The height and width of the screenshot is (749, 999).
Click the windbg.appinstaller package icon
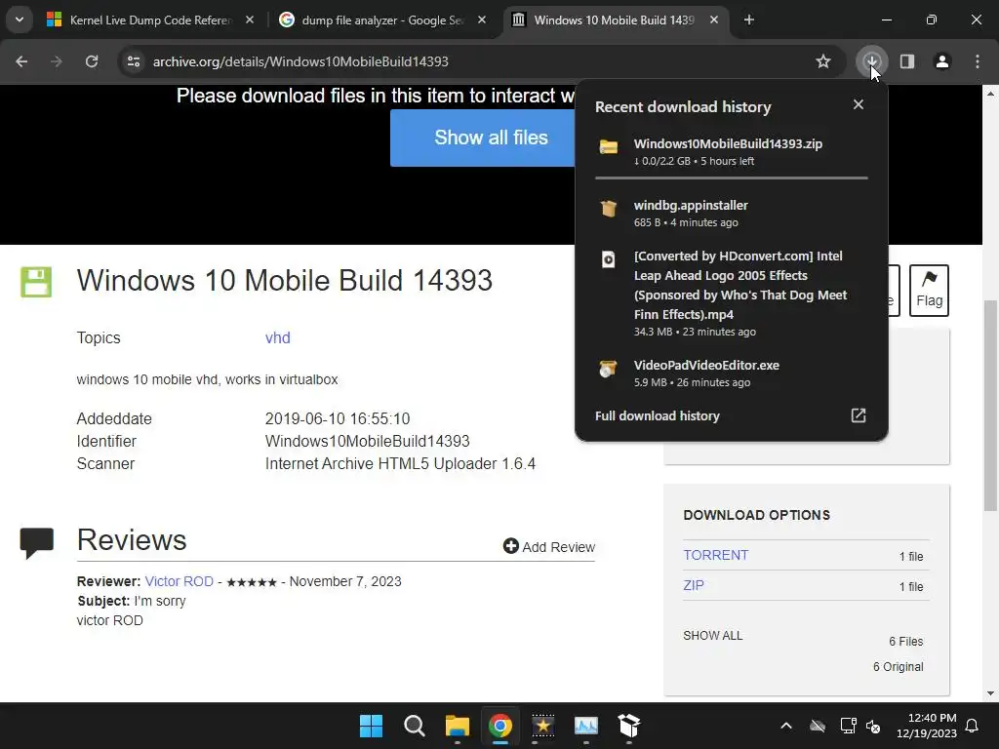click(609, 209)
